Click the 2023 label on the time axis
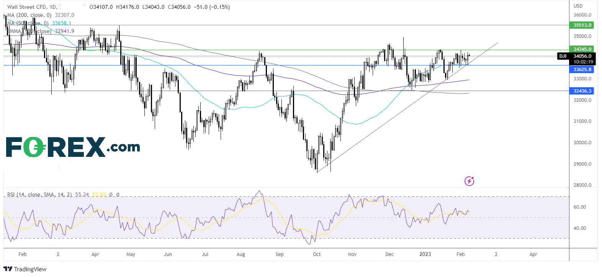The width and height of the screenshot is (602, 277). [425, 254]
